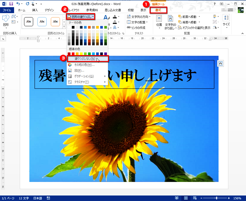This screenshot has width=246, height=201.
Task: Expand 背面へ移動 dropdown arrow
Action: click(199, 22)
